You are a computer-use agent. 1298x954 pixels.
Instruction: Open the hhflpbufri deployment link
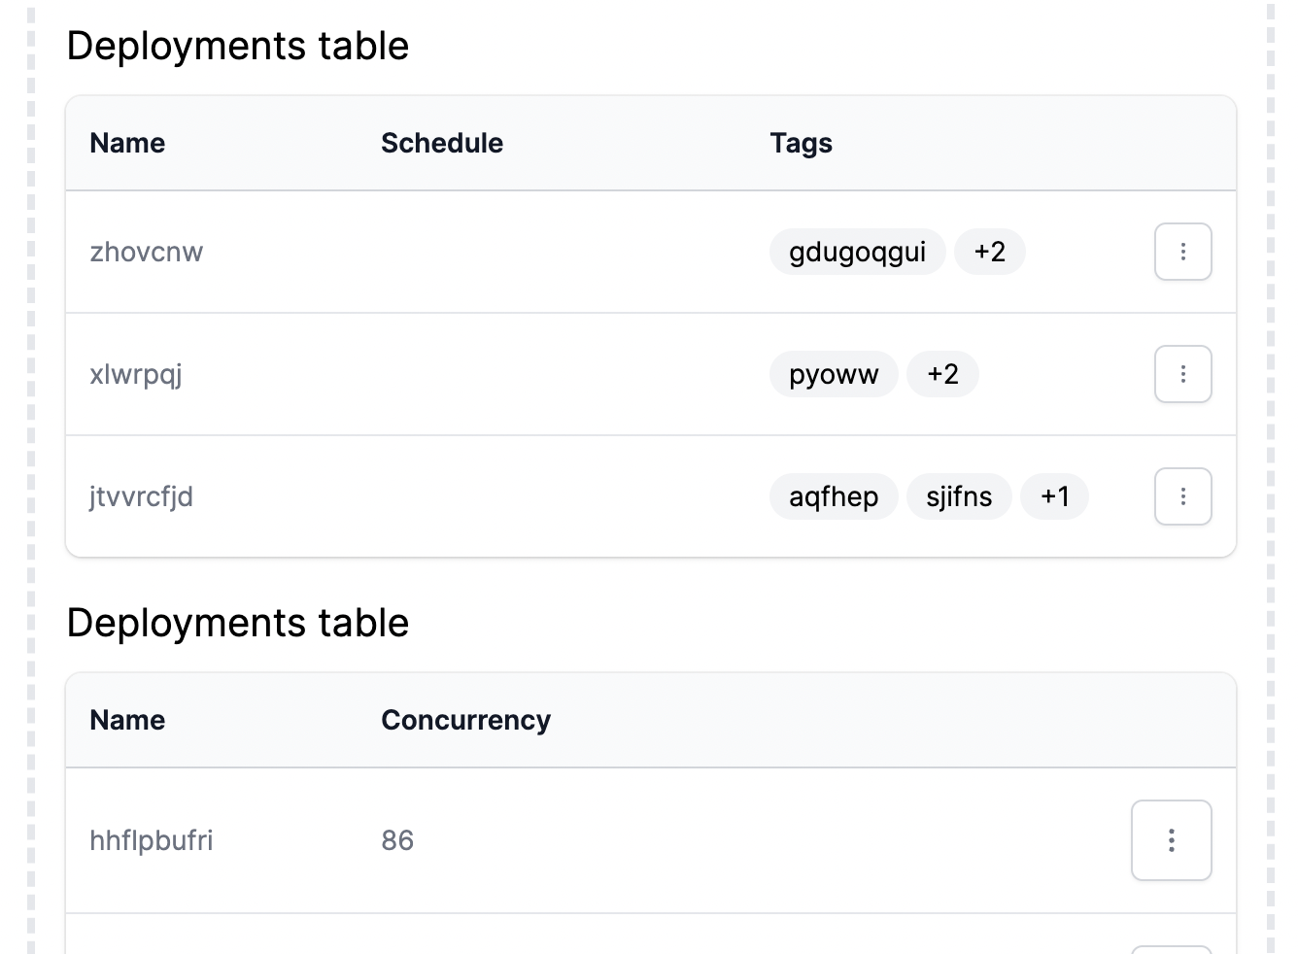tap(152, 840)
